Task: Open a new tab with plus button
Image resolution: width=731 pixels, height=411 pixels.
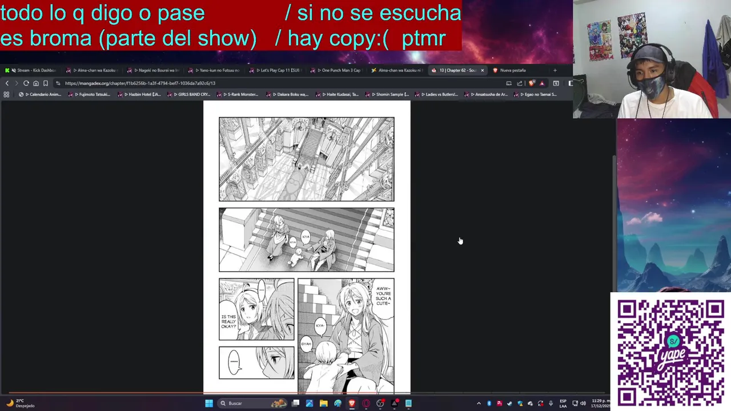Action: [x=555, y=70]
